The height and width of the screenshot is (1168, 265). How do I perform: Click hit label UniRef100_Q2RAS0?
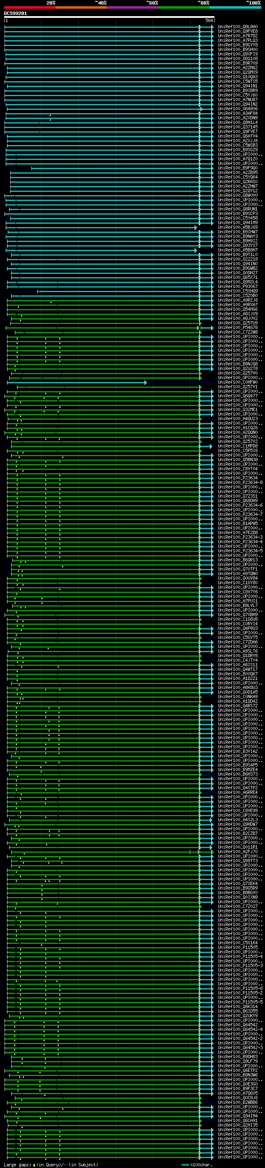click(x=238, y=181)
